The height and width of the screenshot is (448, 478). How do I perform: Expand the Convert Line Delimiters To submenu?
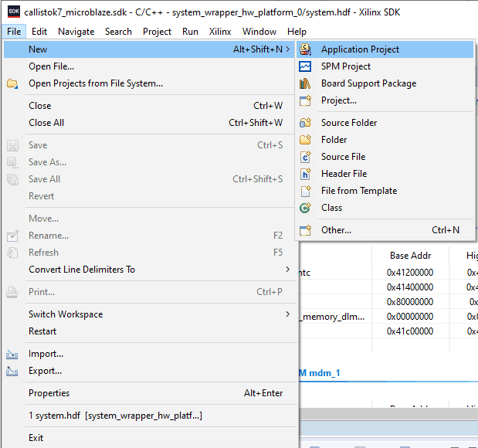click(288, 270)
